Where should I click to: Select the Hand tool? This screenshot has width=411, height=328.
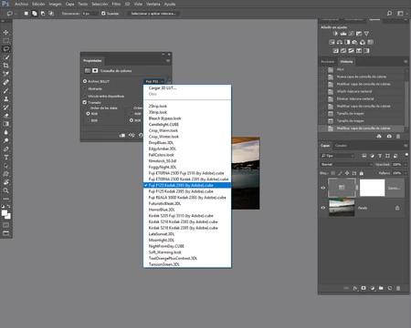(5, 182)
